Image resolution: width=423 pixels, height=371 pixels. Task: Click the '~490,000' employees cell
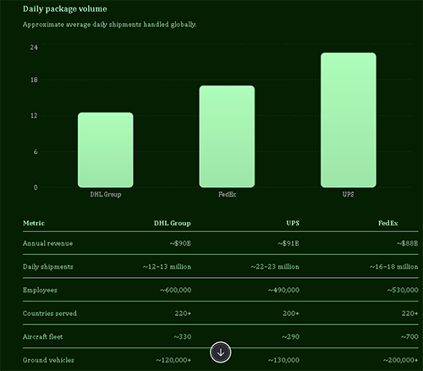(283, 291)
